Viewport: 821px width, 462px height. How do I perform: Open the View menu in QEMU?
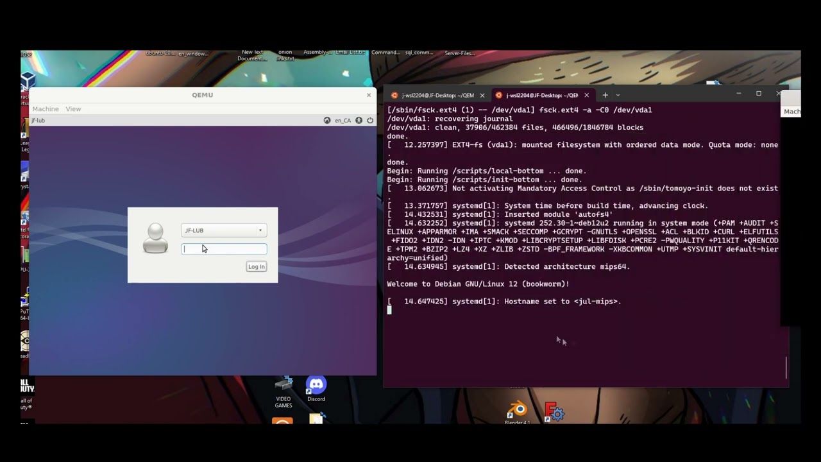coord(73,109)
